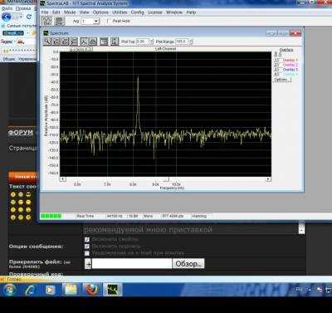Open the Options menu
Image resolution: width=332 pixels, height=313 pixels.
[x=100, y=12]
